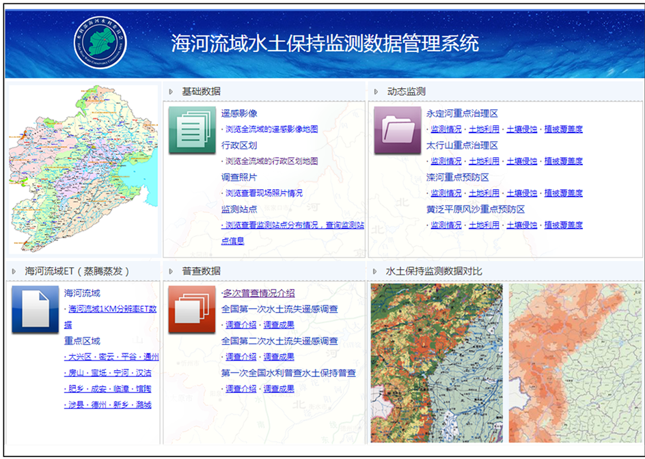Click the Haihe commission logo in the header

tap(100, 42)
